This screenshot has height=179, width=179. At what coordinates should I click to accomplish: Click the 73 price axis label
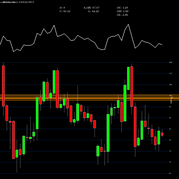[x=170, y=162]
